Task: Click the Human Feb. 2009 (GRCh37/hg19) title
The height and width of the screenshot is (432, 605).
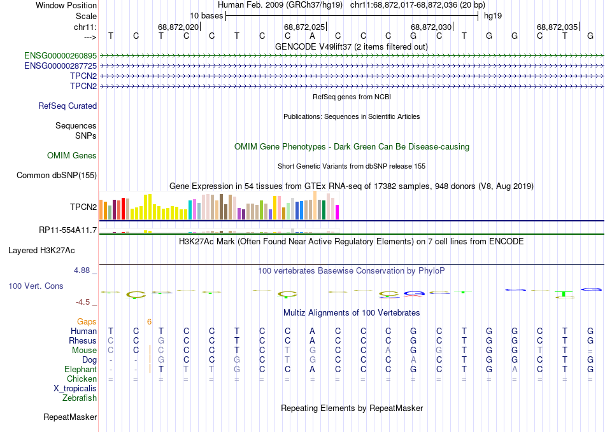Action: (x=280, y=5)
